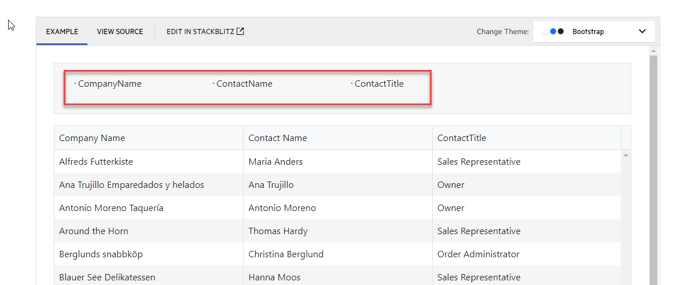The height and width of the screenshot is (285, 677).
Task: Click the Company Name column header
Action: click(x=92, y=138)
